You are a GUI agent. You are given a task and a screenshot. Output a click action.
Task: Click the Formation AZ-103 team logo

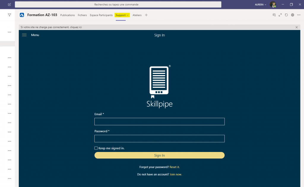click(x=22, y=15)
